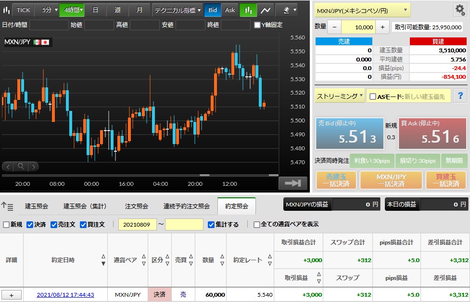Click the empty end date field
The width and height of the screenshot is (470, 302).
[x=184, y=225]
